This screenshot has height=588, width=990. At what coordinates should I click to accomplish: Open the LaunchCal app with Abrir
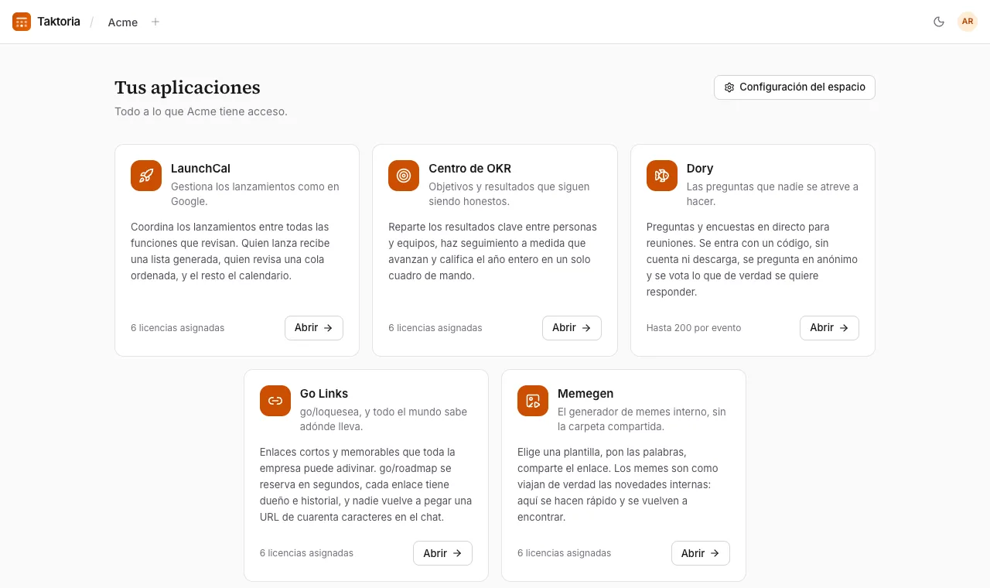(314, 328)
